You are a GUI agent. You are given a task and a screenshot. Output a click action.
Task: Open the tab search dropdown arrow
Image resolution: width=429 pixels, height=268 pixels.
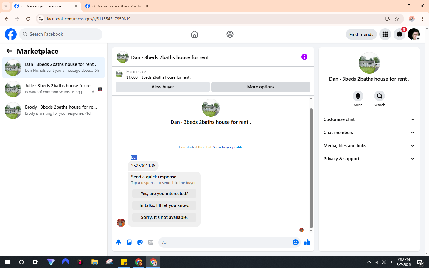tap(6, 6)
